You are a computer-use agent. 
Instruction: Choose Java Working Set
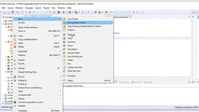pyautogui.click(x=88, y=56)
